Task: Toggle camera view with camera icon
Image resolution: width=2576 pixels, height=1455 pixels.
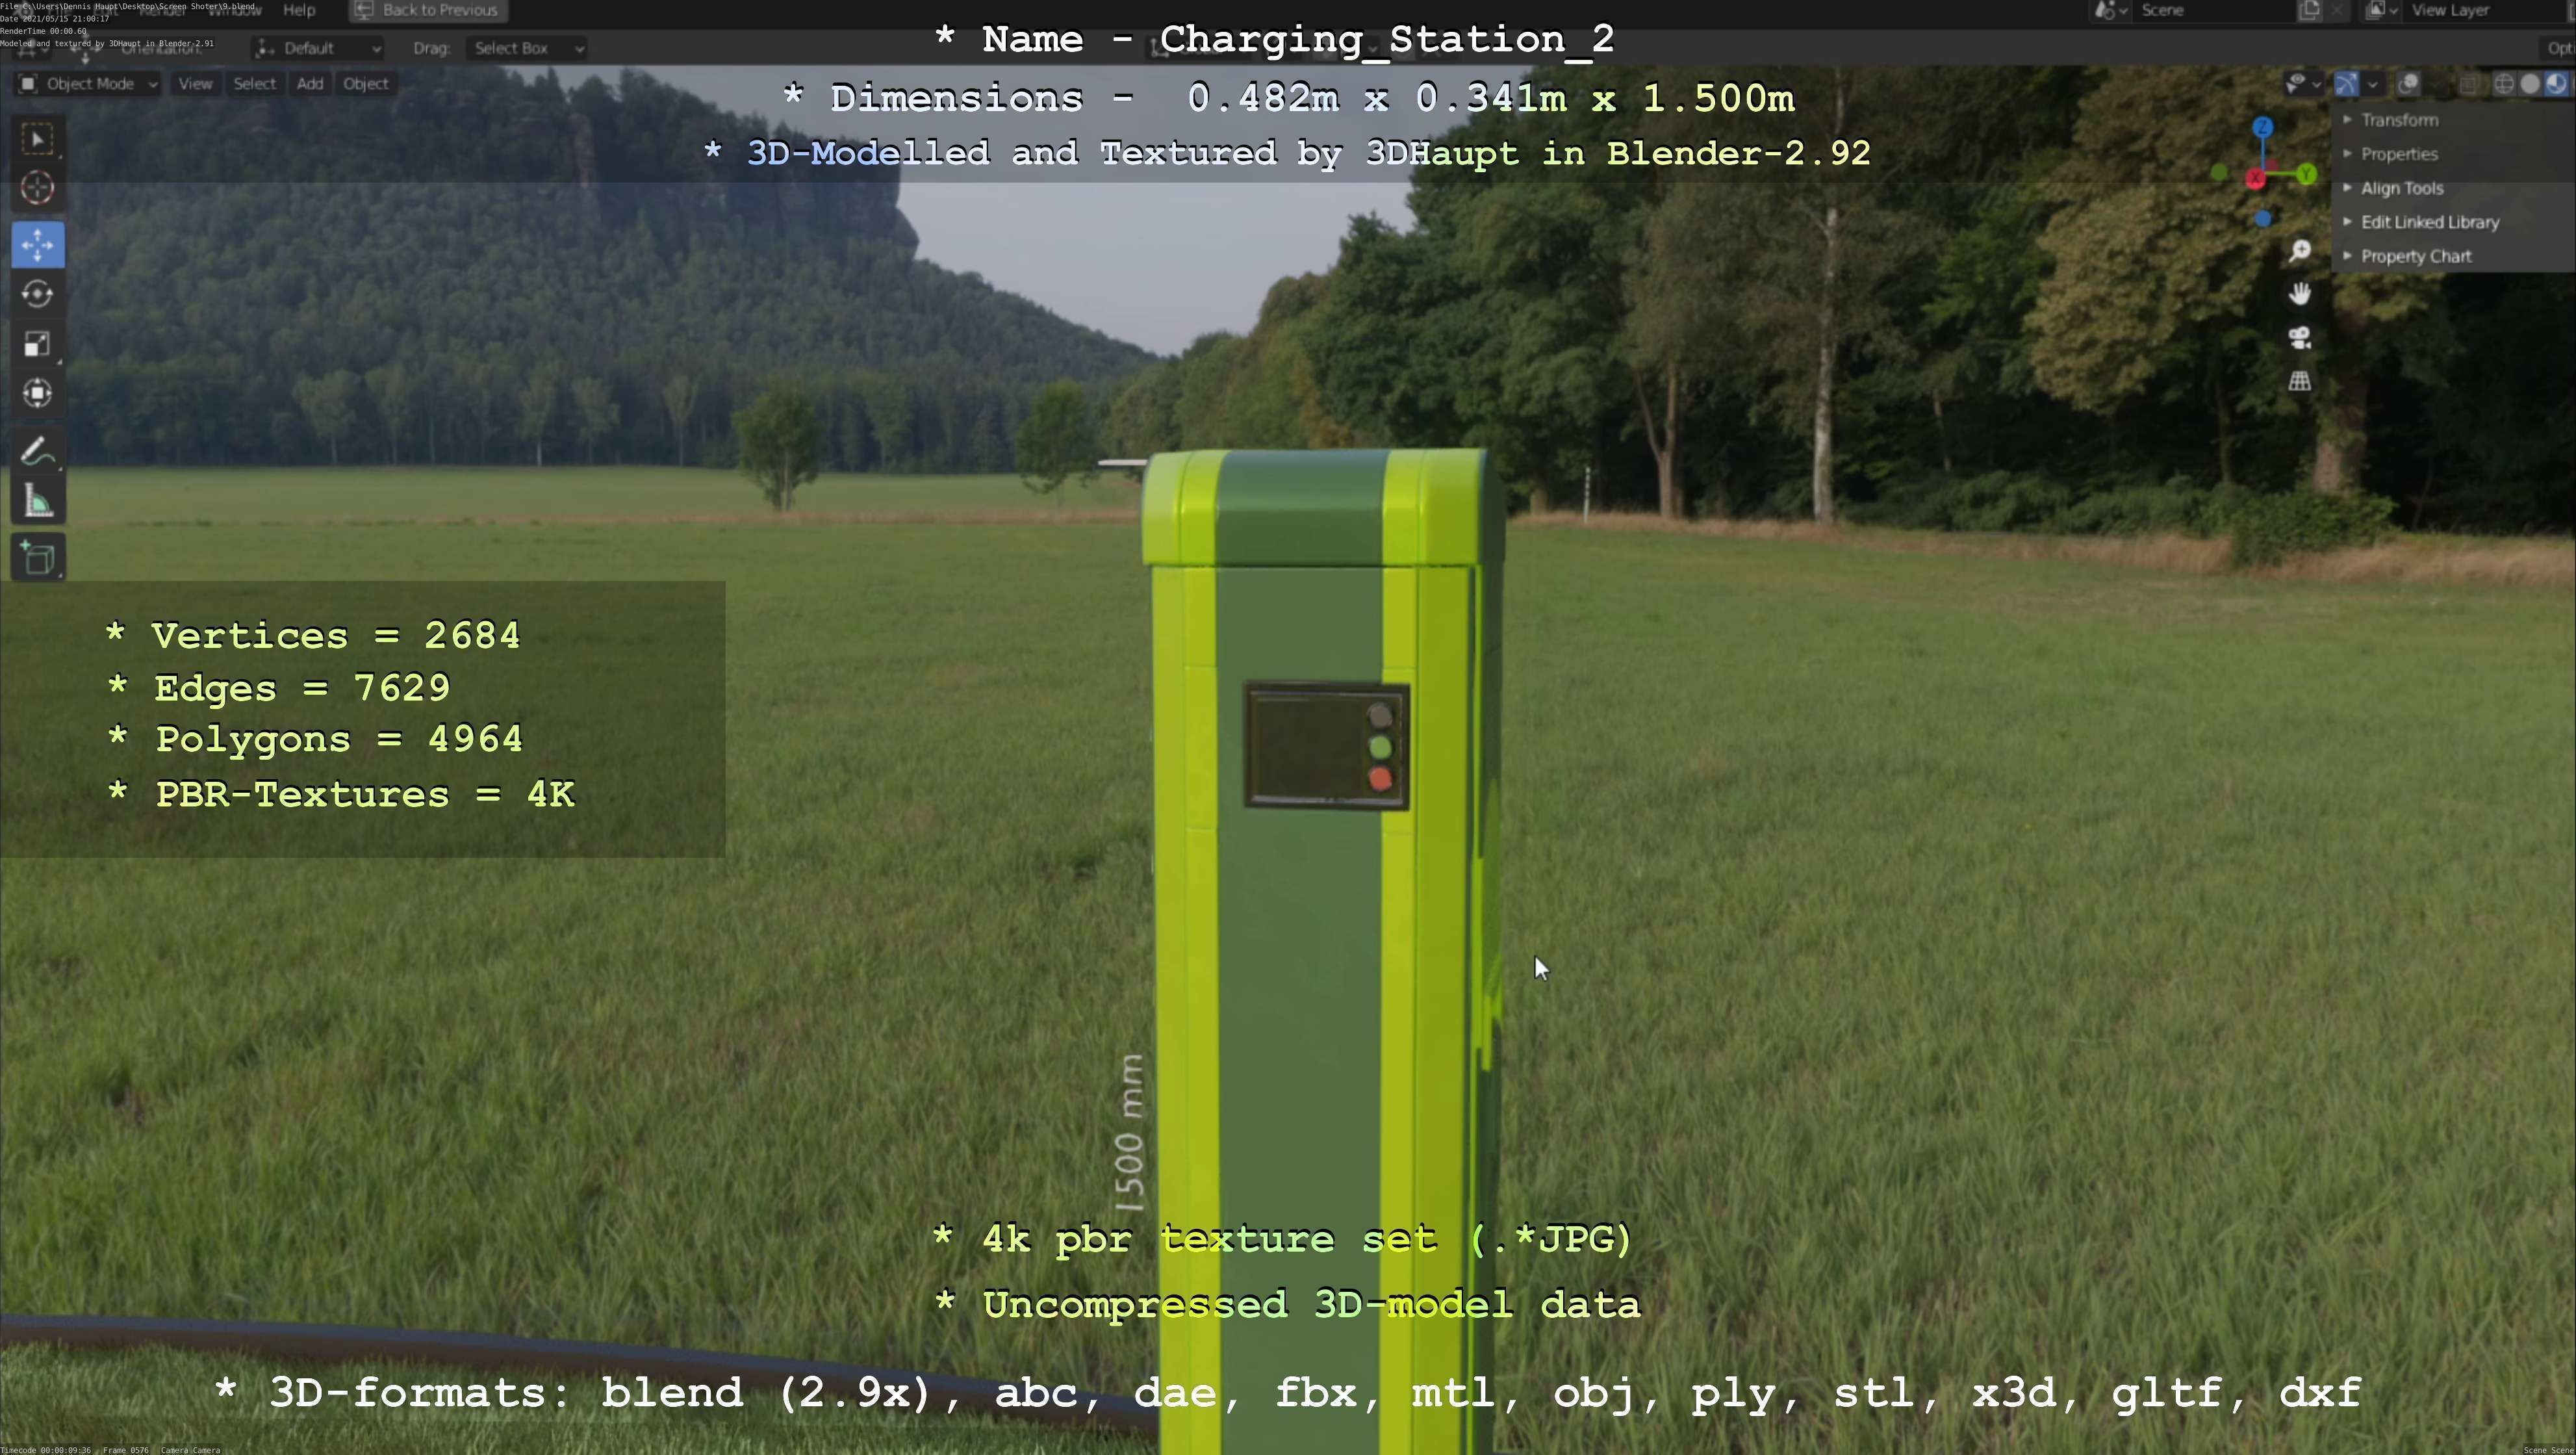Action: click(2300, 338)
